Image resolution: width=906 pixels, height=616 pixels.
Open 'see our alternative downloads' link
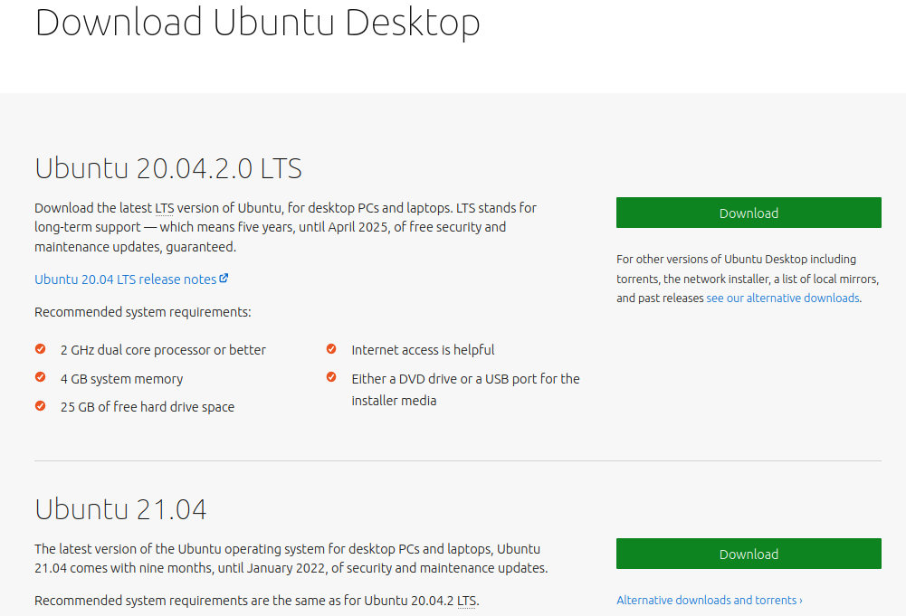(782, 298)
